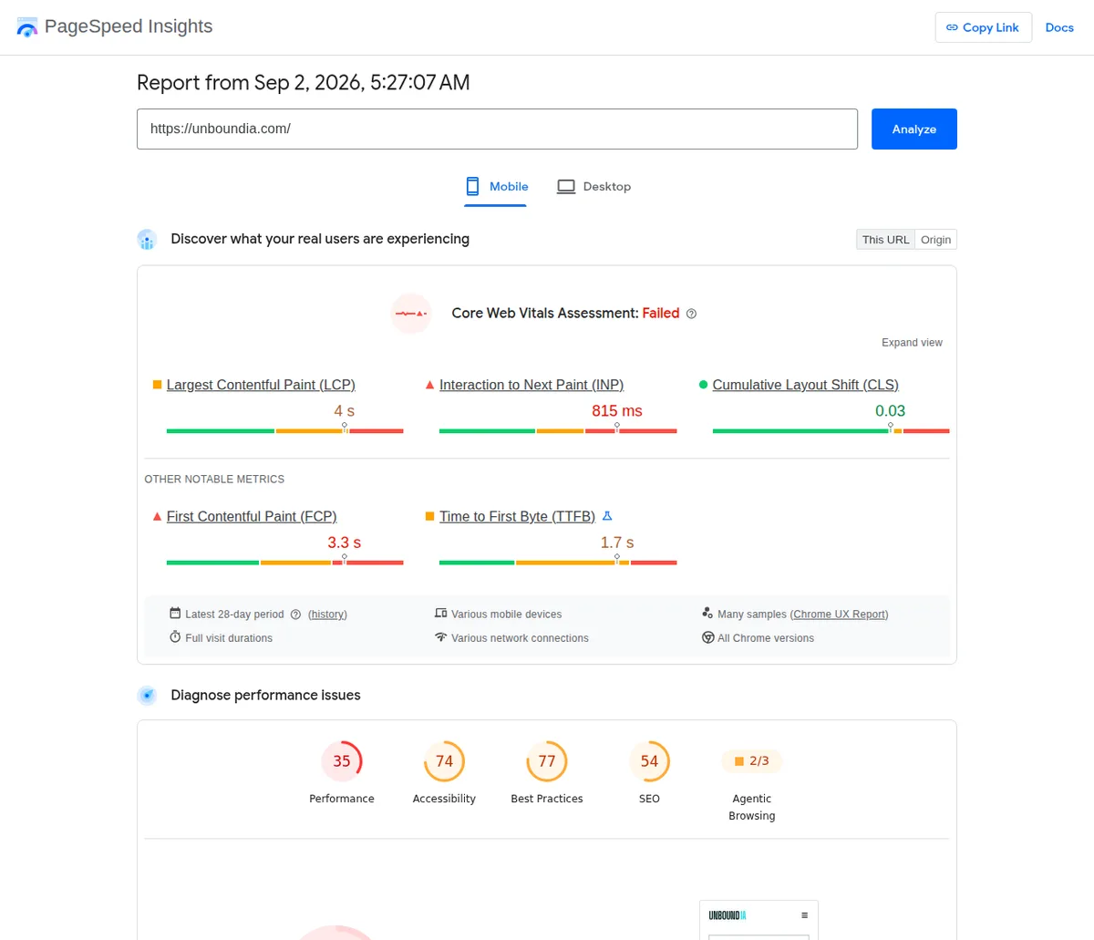Click the All Chrome versions text
Image resolution: width=1094 pixels, height=940 pixels.
pyautogui.click(x=766, y=638)
